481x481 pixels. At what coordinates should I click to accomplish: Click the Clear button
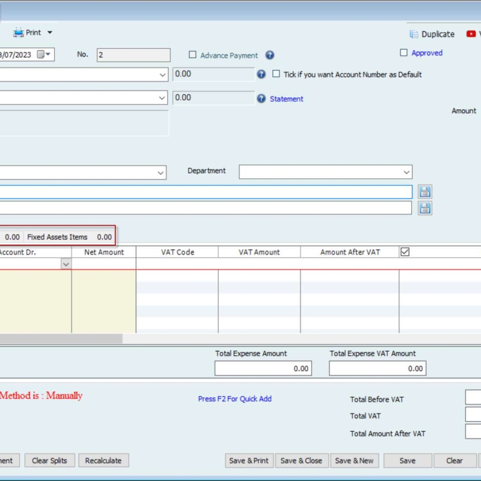pos(455,460)
